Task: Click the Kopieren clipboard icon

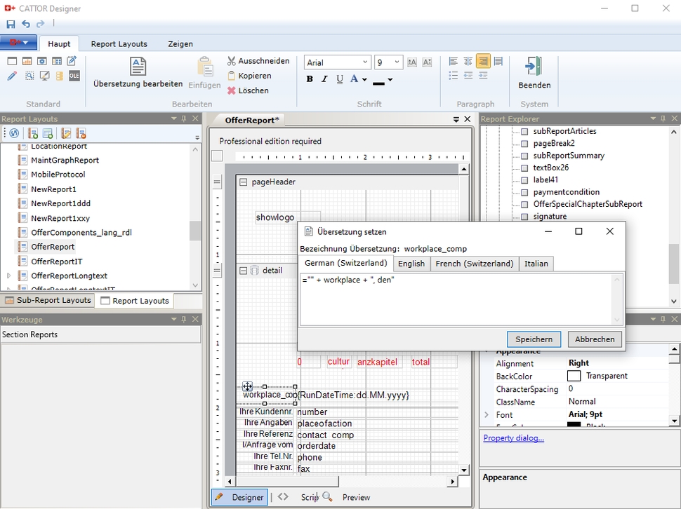Action: point(232,76)
